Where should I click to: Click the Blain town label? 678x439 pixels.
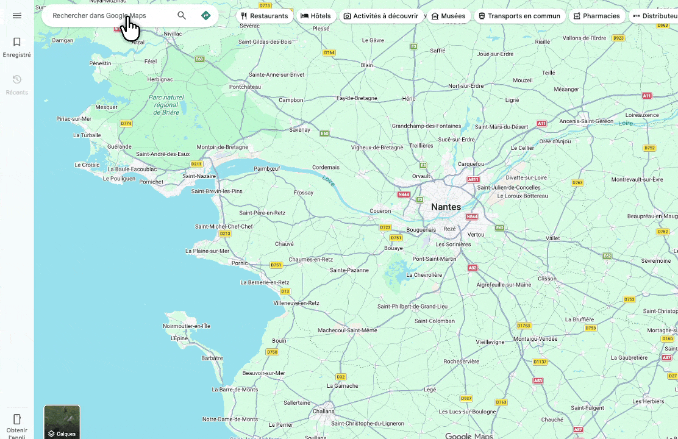(366, 65)
